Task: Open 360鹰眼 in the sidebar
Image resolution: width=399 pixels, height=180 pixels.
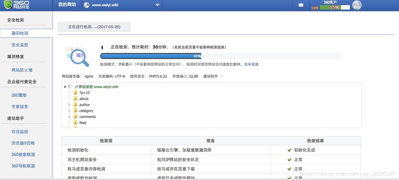Action: point(19,95)
